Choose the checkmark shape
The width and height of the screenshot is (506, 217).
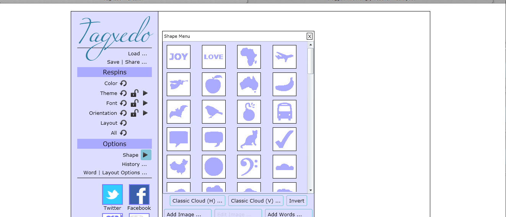pyautogui.click(x=285, y=139)
